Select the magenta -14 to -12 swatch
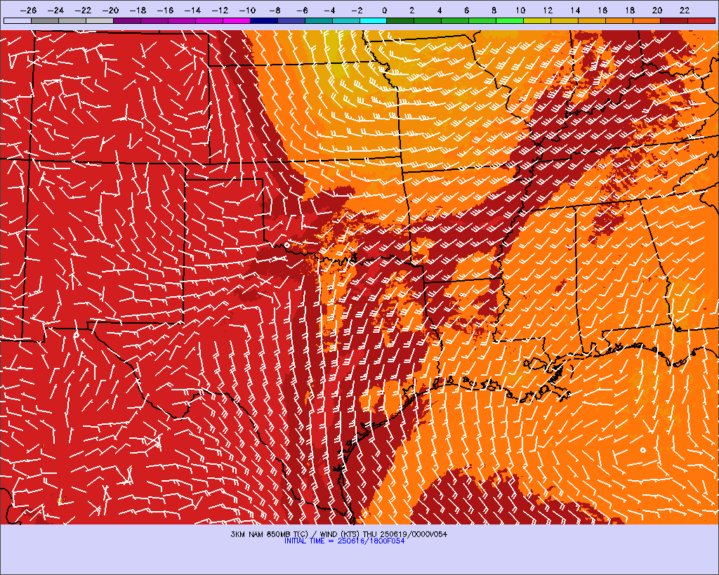The image size is (719, 575). [x=209, y=20]
